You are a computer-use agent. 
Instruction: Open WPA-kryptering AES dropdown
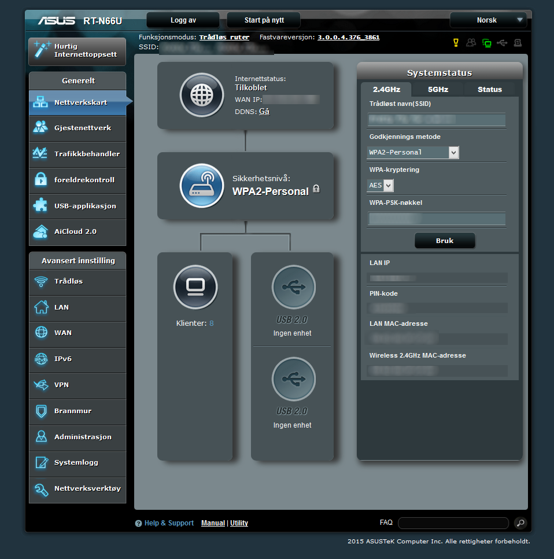pyautogui.click(x=381, y=185)
